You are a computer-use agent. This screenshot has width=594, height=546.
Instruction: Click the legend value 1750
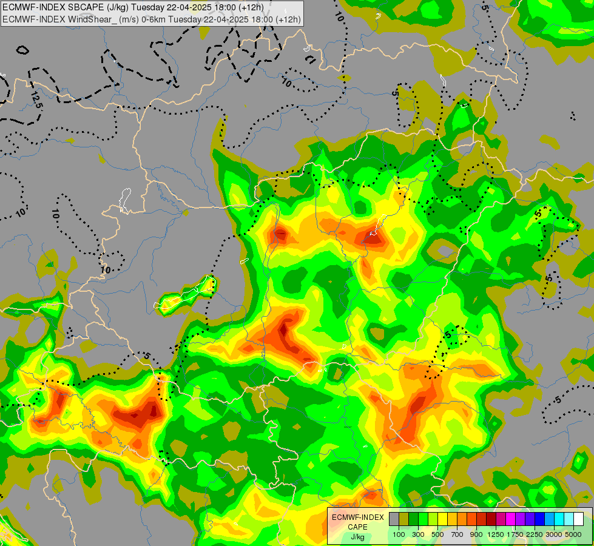click(x=516, y=534)
